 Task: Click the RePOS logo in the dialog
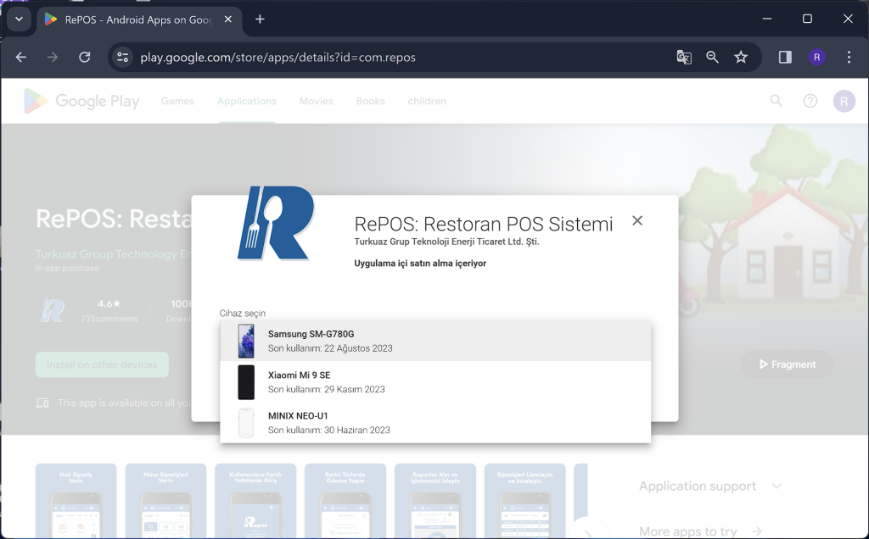tap(276, 223)
